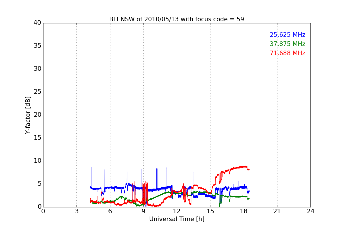
Task: Click y-axis tick label 40
Action: pyautogui.click(x=37, y=23)
